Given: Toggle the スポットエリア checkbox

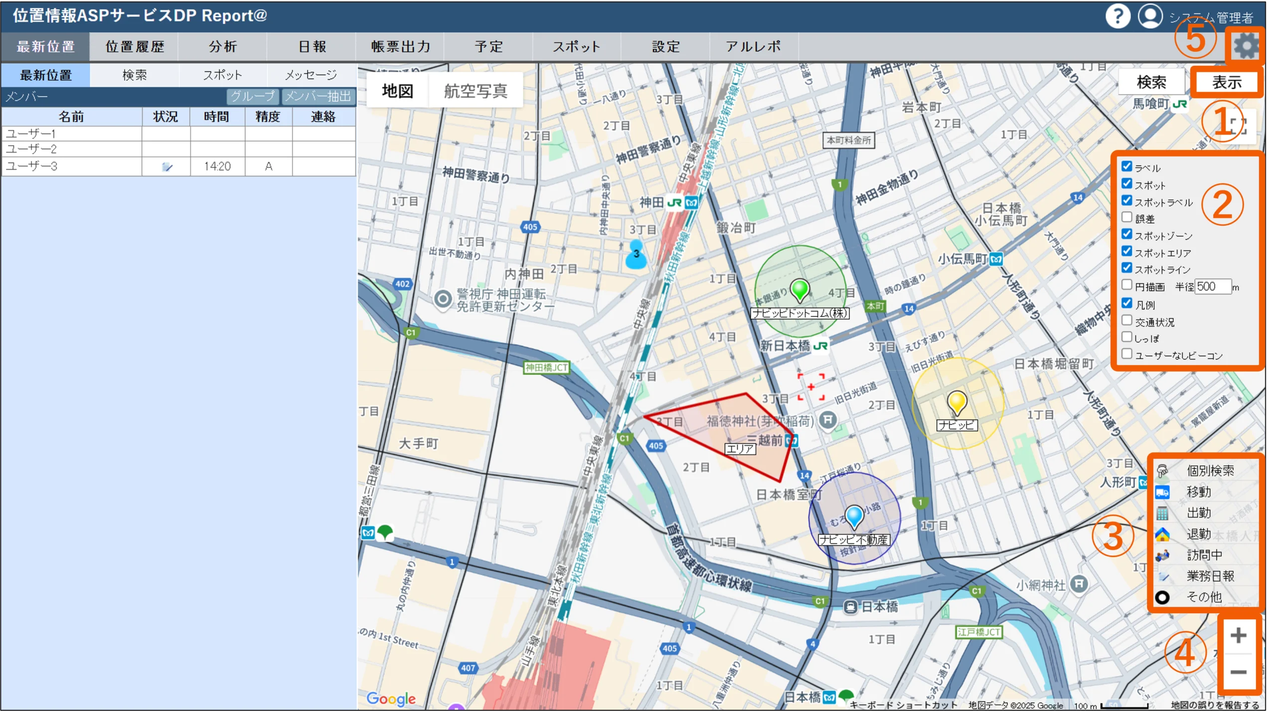Looking at the screenshot, I should tap(1126, 251).
